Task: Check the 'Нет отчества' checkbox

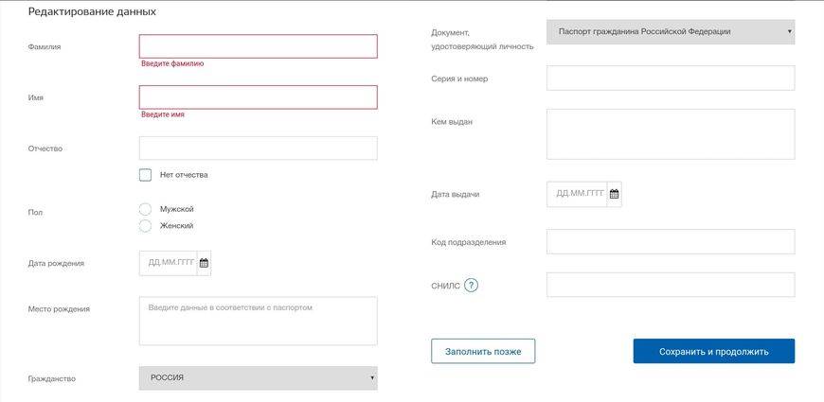Action: pyautogui.click(x=146, y=175)
